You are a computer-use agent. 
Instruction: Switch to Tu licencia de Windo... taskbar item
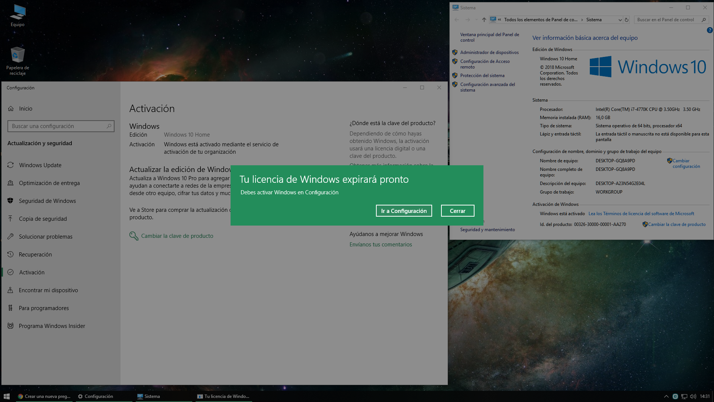pyautogui.click(x=224, y=396)
